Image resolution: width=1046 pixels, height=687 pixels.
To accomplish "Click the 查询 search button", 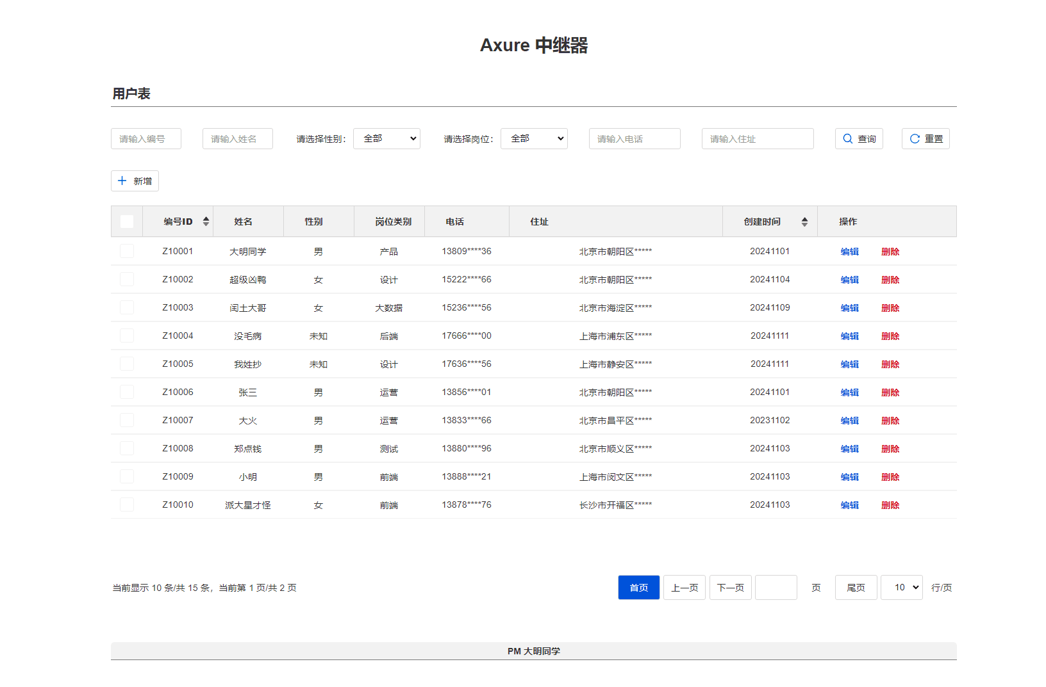I will click(x=859, y=139).
